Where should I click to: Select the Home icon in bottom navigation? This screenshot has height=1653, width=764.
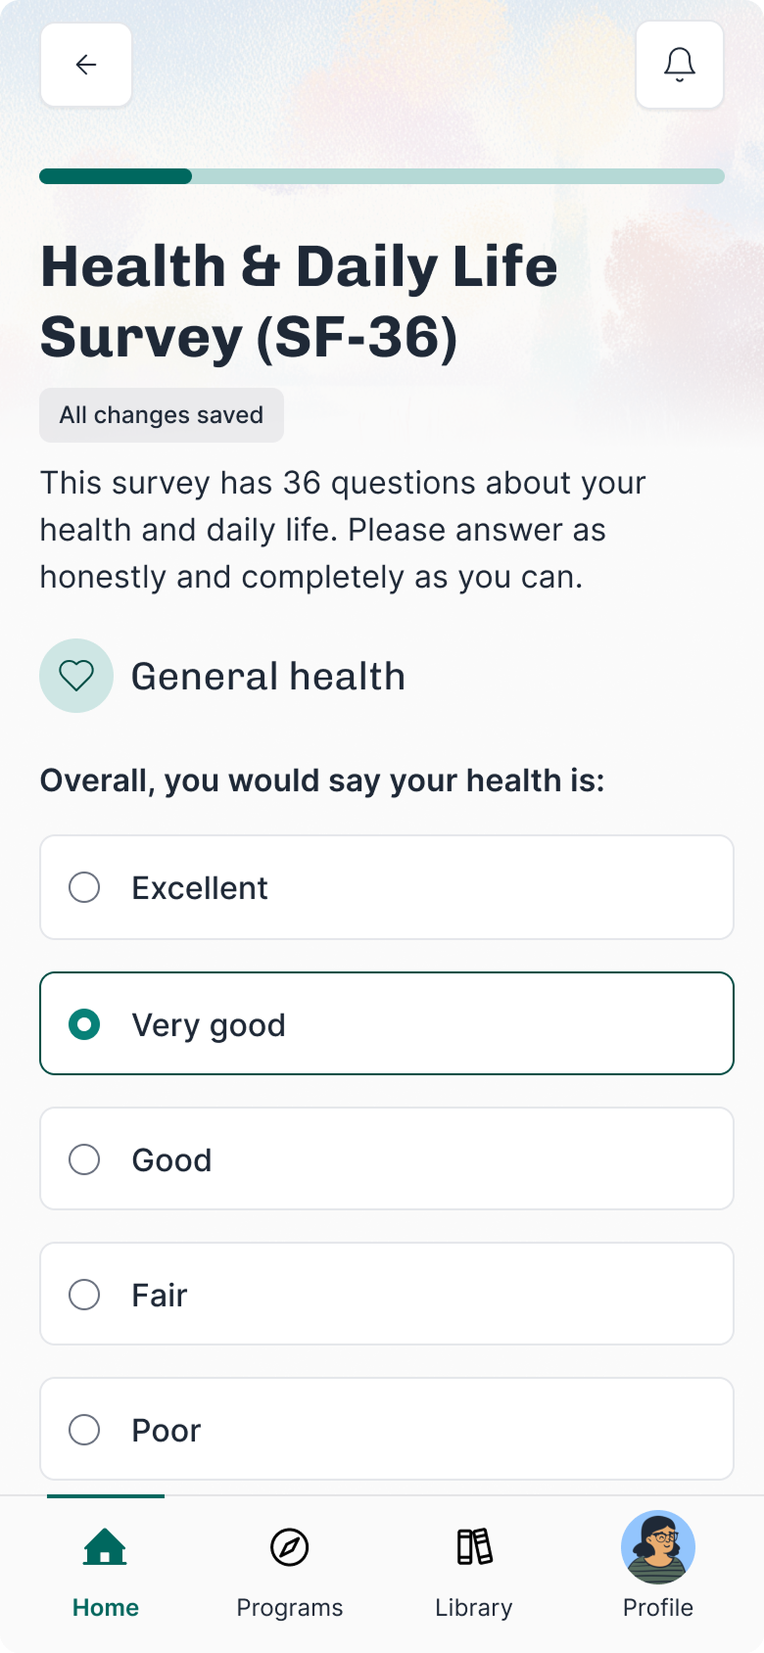pos(105,1549)
